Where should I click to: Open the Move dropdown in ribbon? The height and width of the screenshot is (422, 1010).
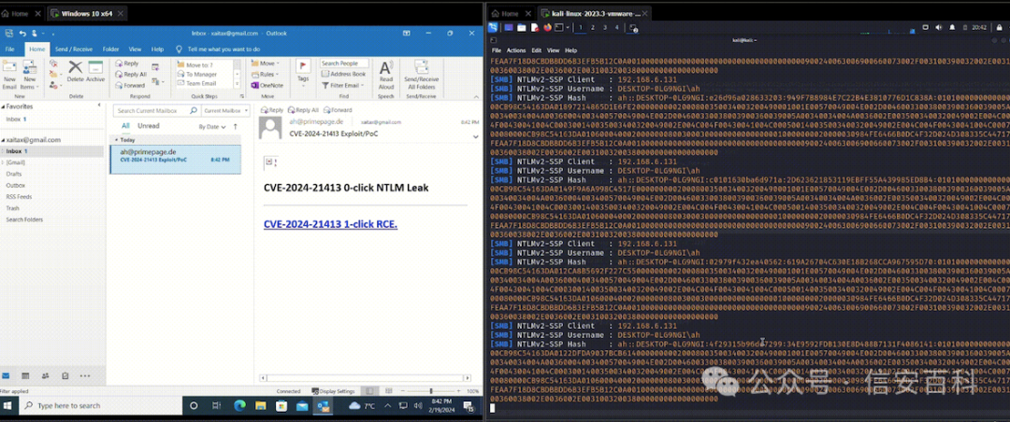(x=265, y=63)
